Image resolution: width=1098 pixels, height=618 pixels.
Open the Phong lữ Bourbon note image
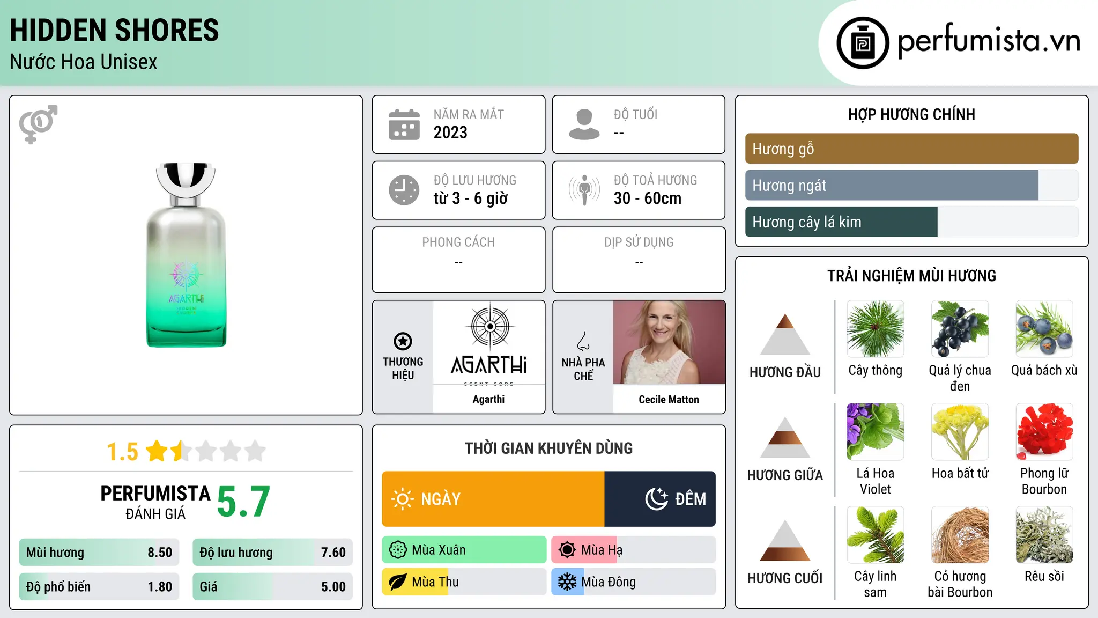1044,432
